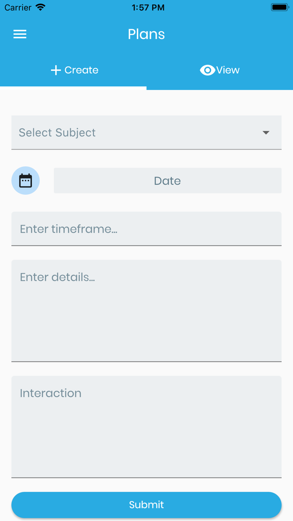Focus the Enter timeframe field
Viewport: 293px width, 521px height.
pyautogui.click(x=146, y=229)
